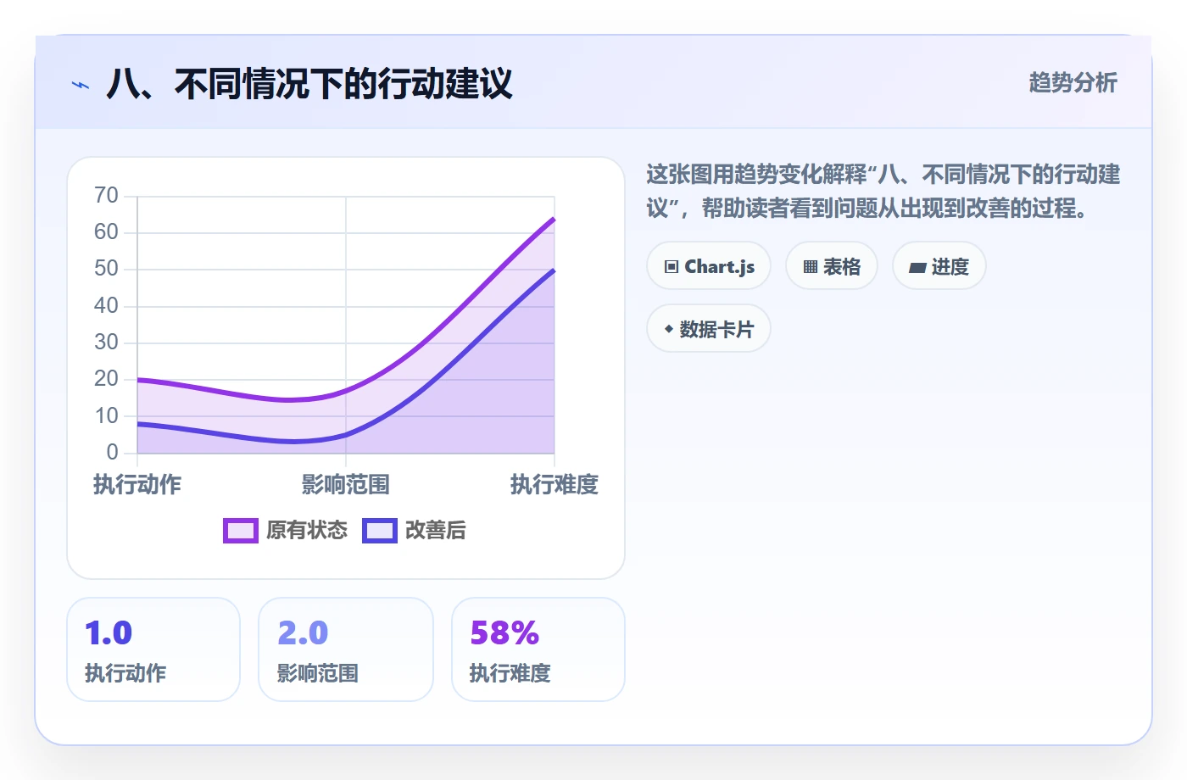This screenshot has width=1187, height=780.
Task: Select the Chart.js tag
Action: point(709,266)
